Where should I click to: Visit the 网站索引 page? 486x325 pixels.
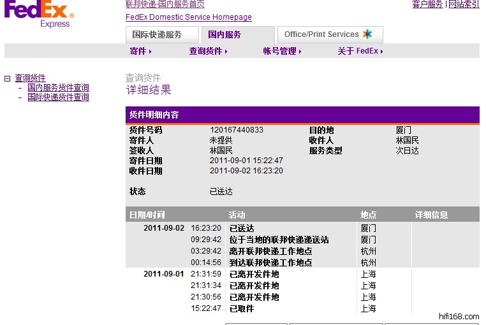pyautogui.click(x=464, y=4)
